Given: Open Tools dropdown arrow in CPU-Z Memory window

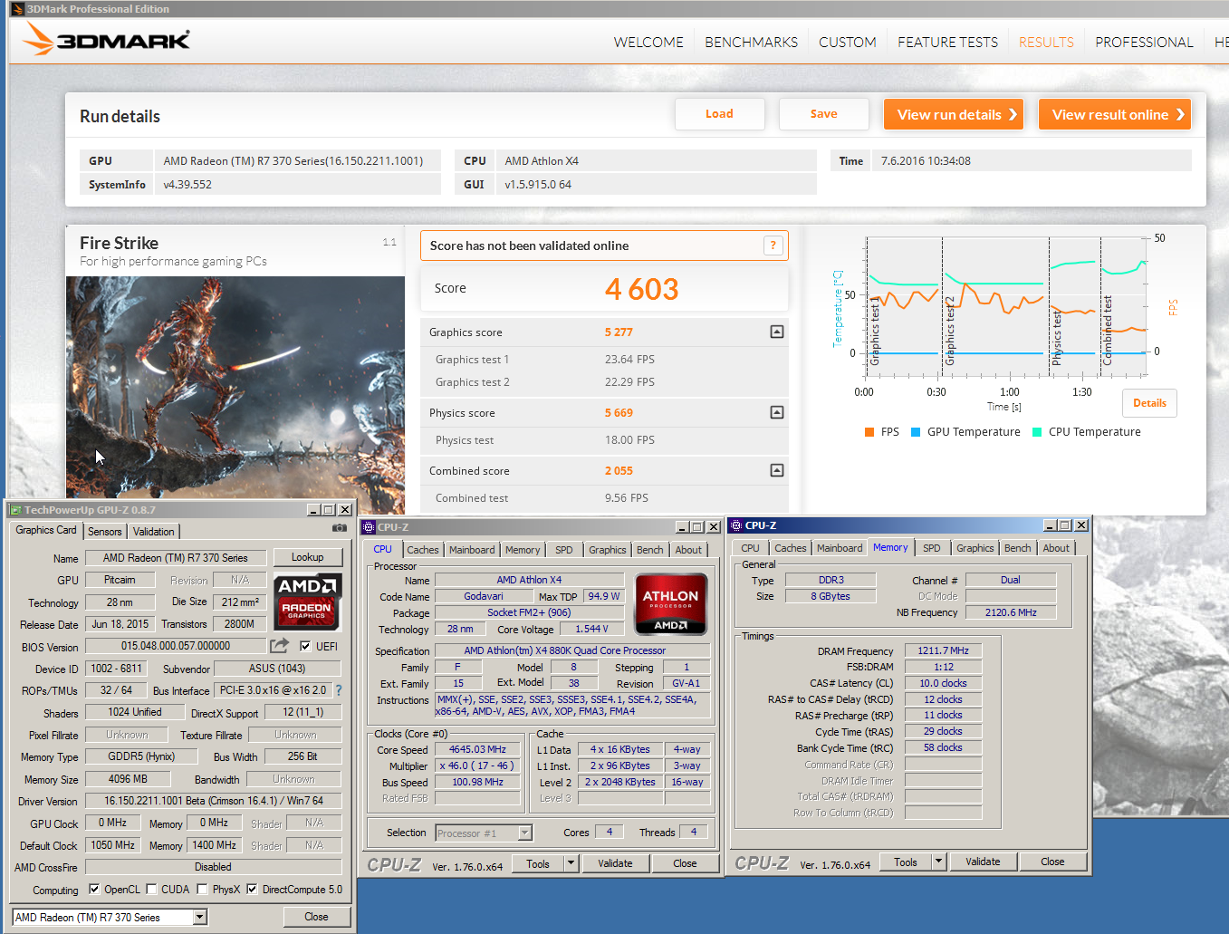Looking at the screenshot, I should click(x=938, y=862).
